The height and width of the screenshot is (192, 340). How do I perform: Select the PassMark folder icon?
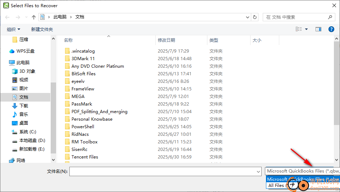pyautogui.click(x=67, y=104)
